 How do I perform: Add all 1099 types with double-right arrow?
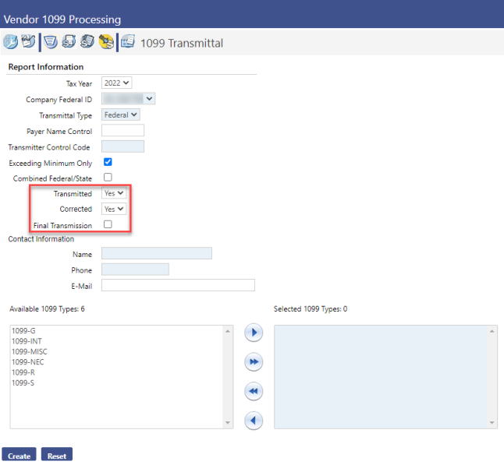(253, 362)
